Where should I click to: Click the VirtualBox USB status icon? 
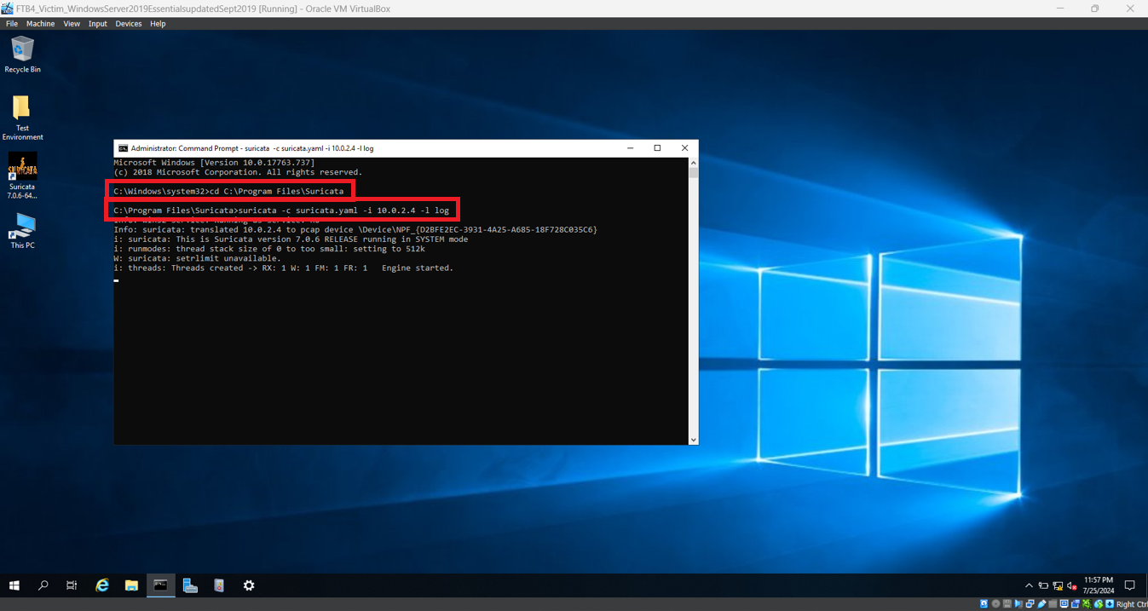pyautogui.click(x=1041, y=604)
